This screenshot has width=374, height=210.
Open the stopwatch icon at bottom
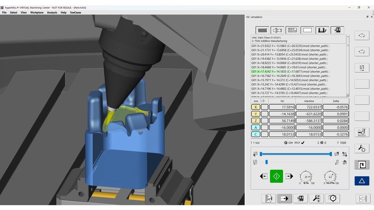click(332, 198)
